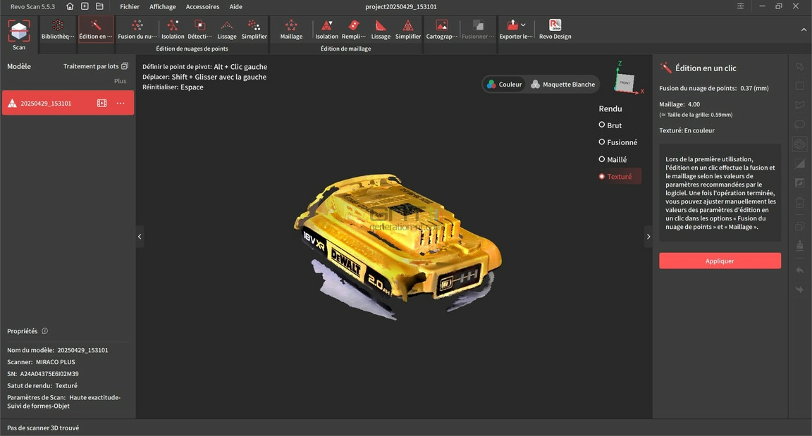Open the Maillage meshing tool
Screen dimensions: 812x436
[x=291, y=30]
